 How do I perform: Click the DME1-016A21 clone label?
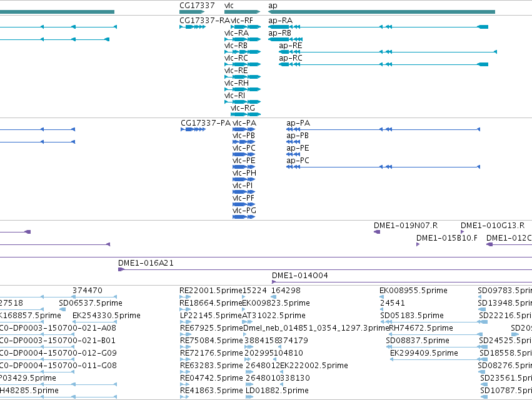pos(146,263)
